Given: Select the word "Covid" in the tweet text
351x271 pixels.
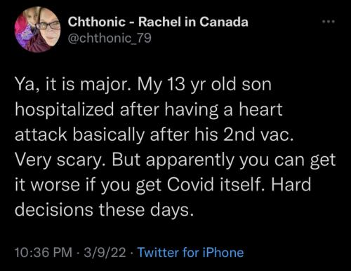Looking at the screenshot, I should [190, 184].
